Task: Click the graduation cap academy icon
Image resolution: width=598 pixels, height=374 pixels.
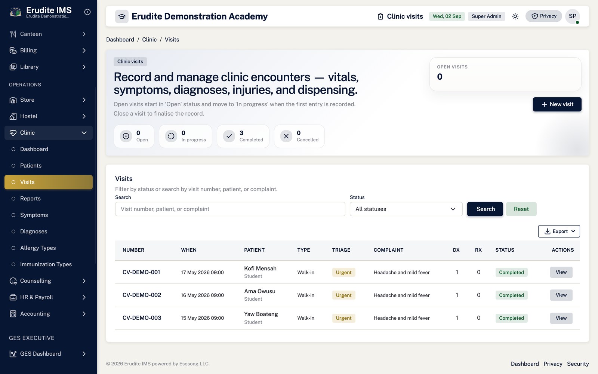Action: pos(122,16)
